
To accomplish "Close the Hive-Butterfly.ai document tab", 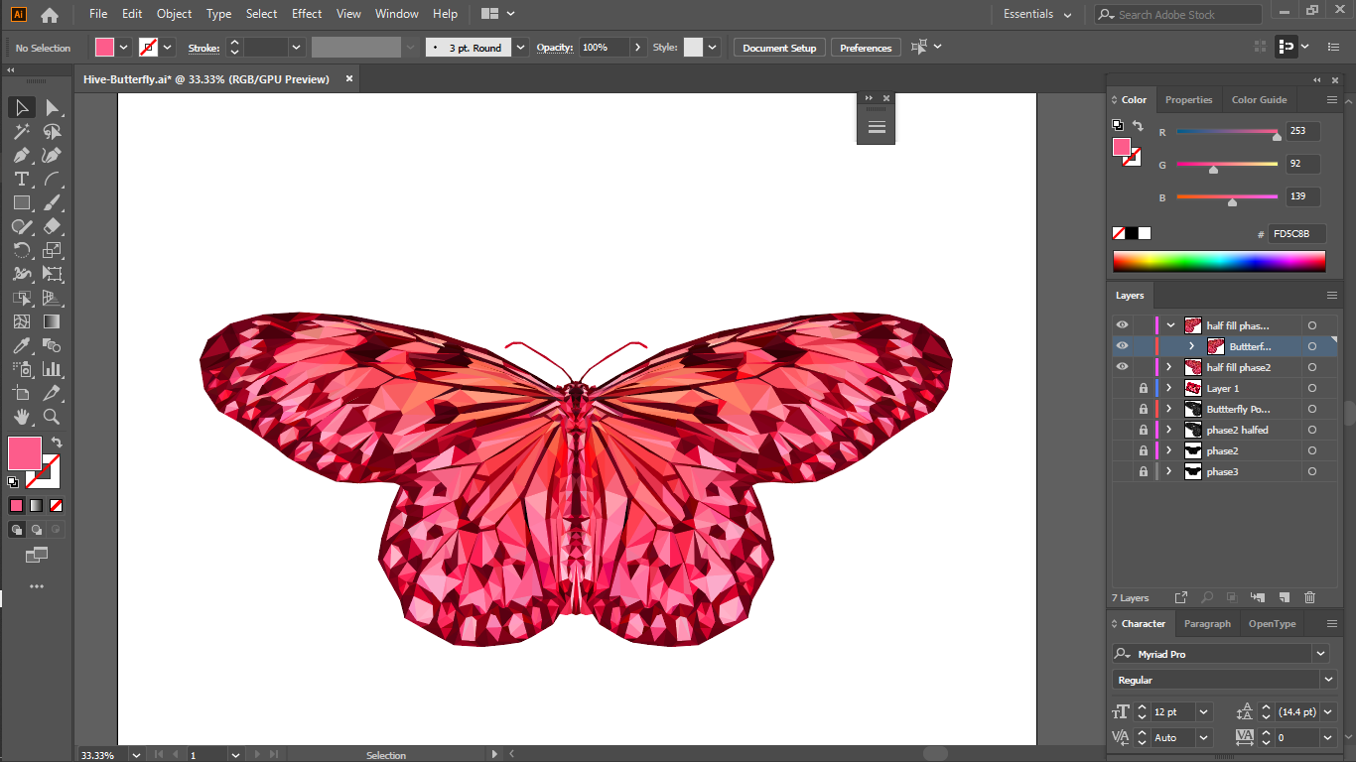I will [x=349, y=79].
